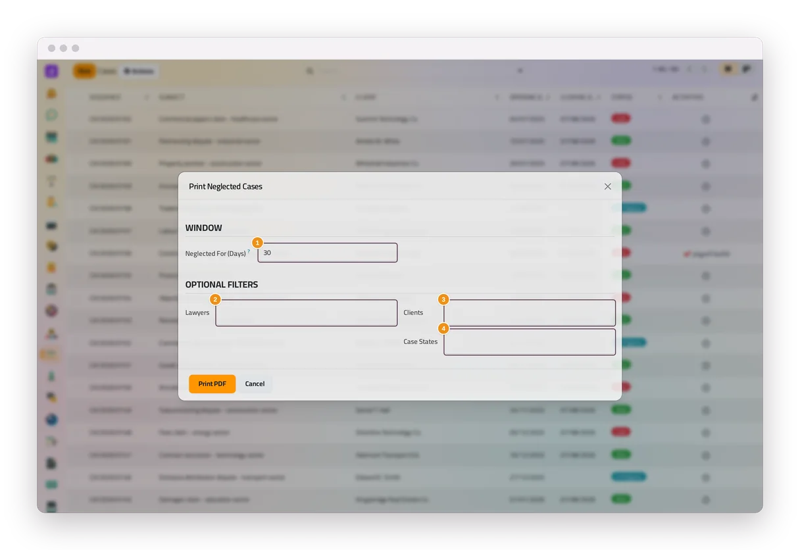
Task: Open the Case States filter field
Action: (530, 342)
